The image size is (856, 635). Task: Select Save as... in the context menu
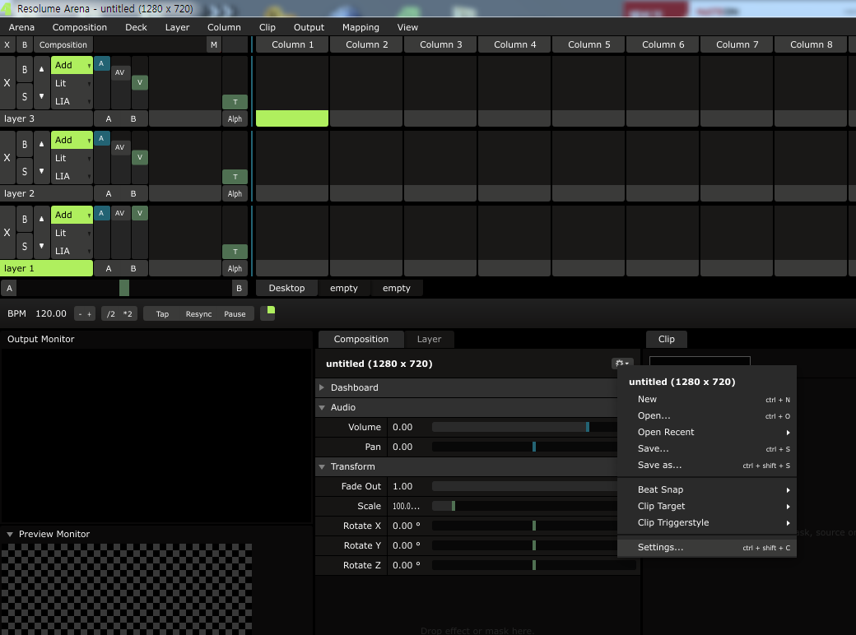(707, 466)
